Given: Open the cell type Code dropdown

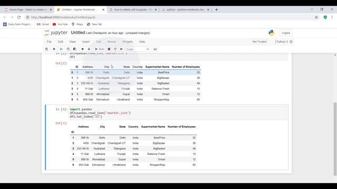Looking at the screenshot, I should [137, 49].
